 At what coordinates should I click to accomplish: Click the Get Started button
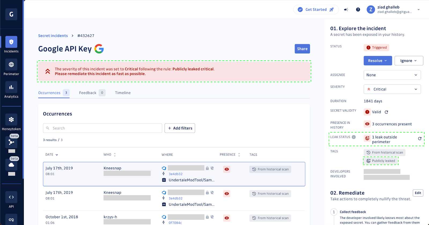coord(316,10)
